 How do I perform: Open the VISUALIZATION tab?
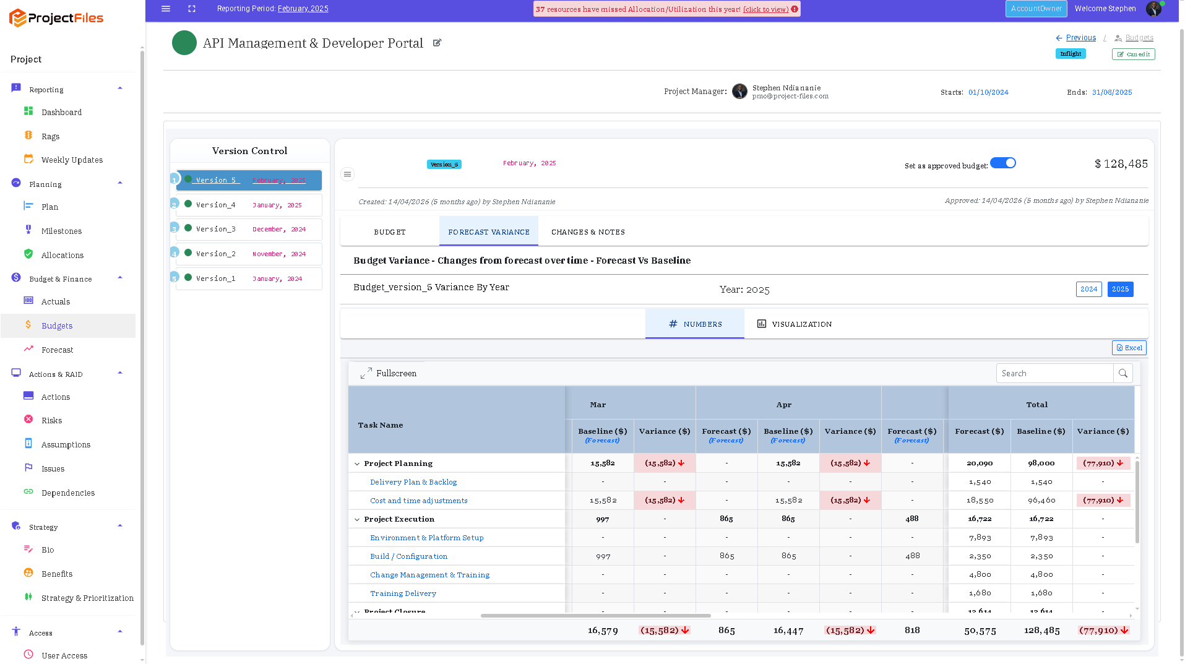(795, 324)
